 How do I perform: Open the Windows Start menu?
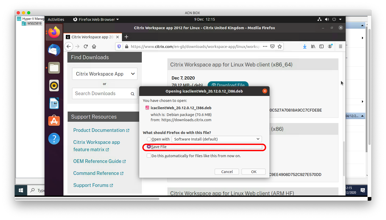21,190
